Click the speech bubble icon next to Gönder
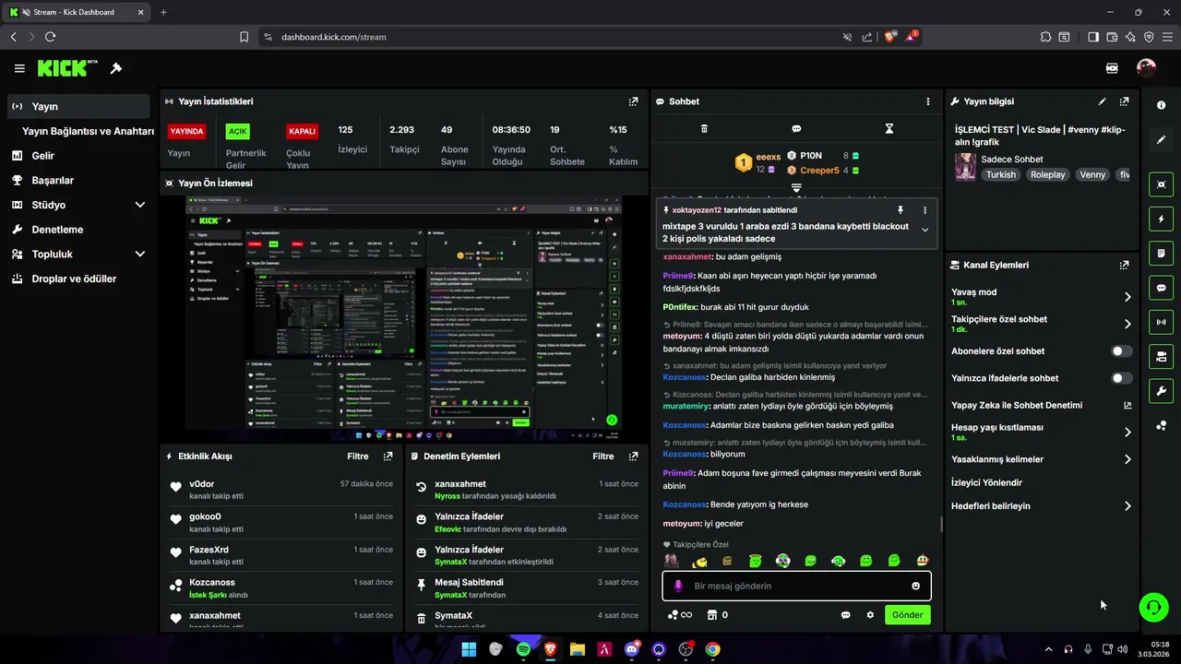Viewport: 1181px width, 664px height. (845, 615)
